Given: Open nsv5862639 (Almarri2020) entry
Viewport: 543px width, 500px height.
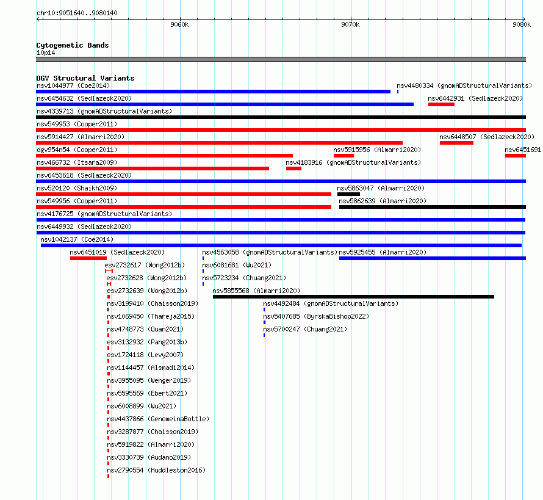Looking at the screenshot, I should 383,201.
